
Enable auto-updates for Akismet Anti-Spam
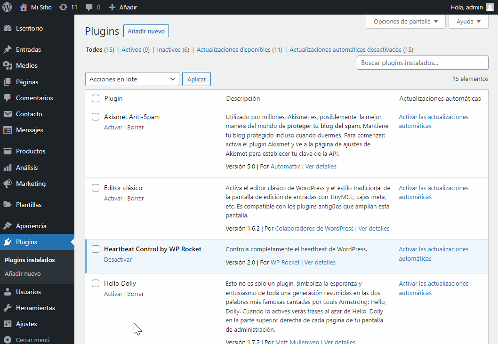[x=434, y=121]
